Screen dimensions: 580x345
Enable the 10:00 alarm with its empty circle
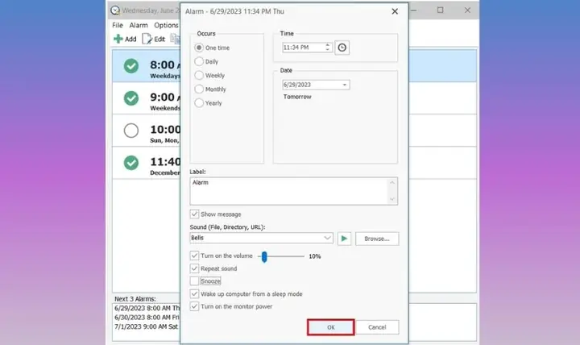131,131
